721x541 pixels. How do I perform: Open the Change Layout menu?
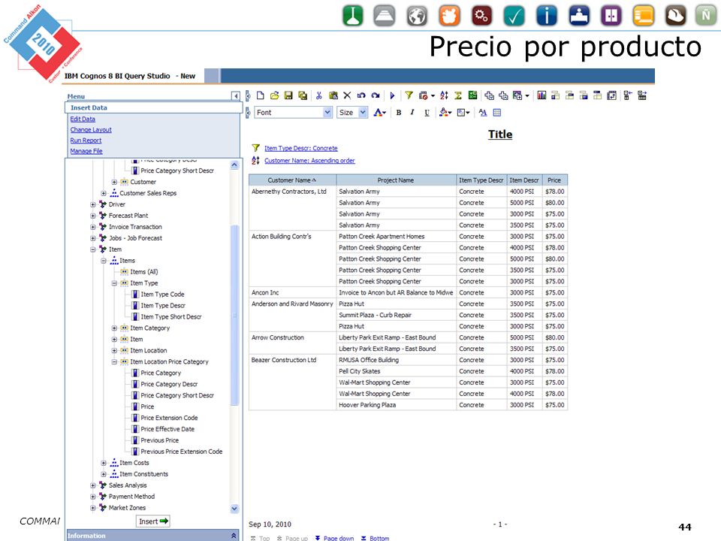pyautogui.click(x=91, y=130)
